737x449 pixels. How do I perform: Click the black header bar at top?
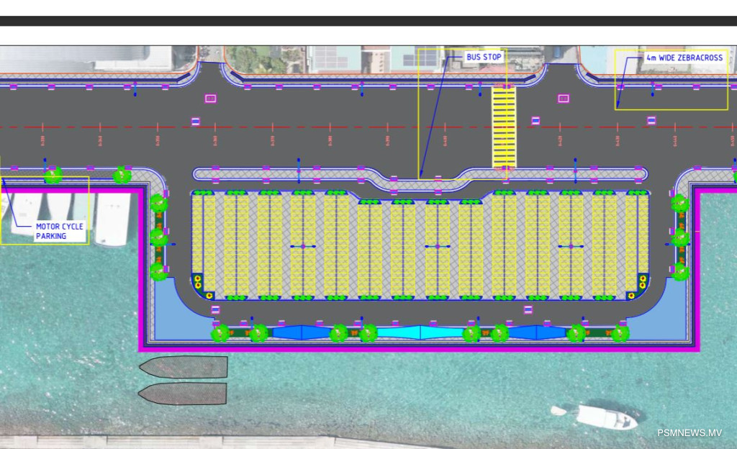coord(368,21)
